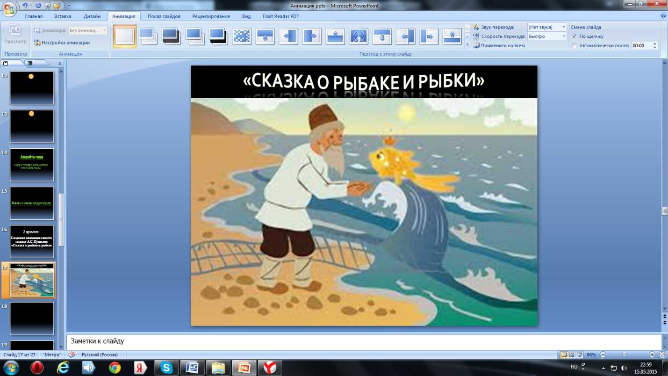Select the wipe up arrow transition
Viewport: 668px width, 376px height.
pyautogui.click(x=335, y=36)
